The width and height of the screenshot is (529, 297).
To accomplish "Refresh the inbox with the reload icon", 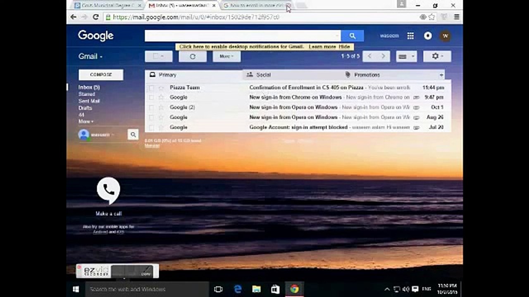I will (193, 57).
